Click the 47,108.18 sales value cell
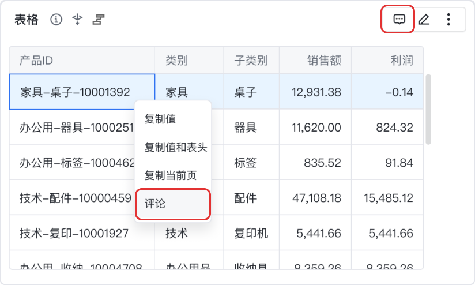Viewport: 475px width, 285px height. coord(316,198)
